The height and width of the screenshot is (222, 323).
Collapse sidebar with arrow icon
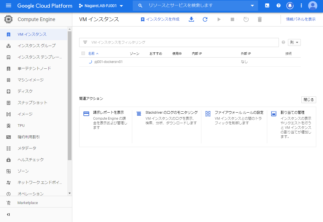tap(9, 215)
